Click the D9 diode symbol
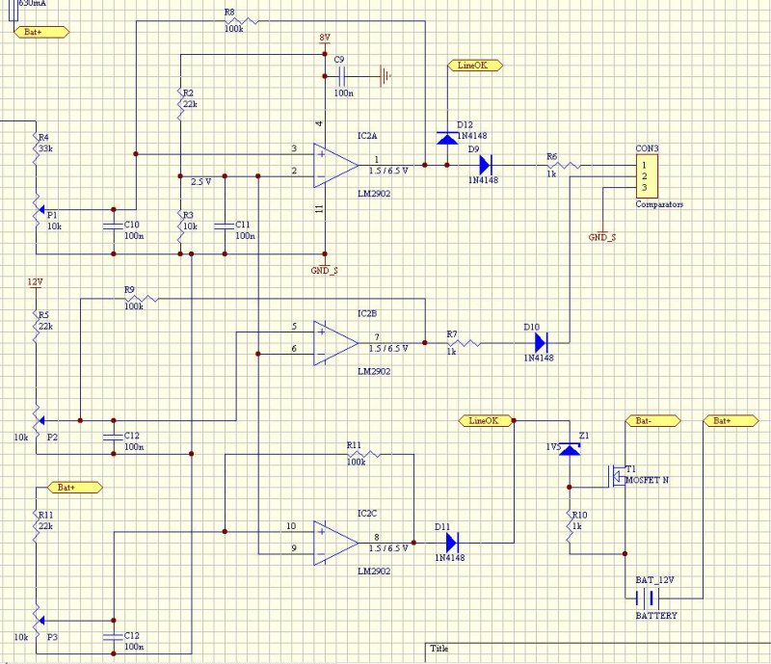Viewport: 771px width, 664px height. [x=486, y=165]
